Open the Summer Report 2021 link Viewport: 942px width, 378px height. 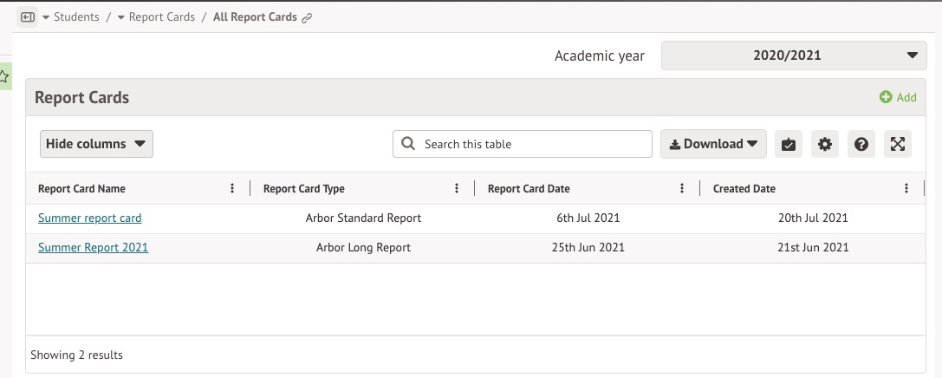click(93, 248)
